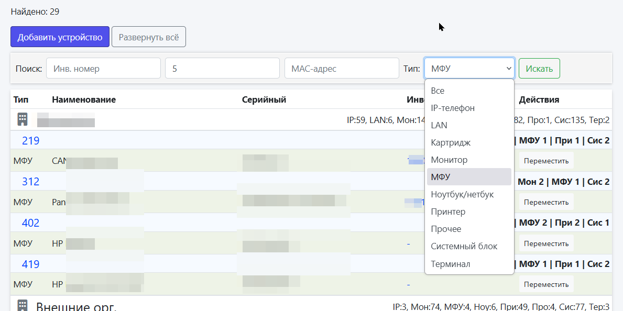
Task: Click the Наименование column header
Action: tap(84, 99)
